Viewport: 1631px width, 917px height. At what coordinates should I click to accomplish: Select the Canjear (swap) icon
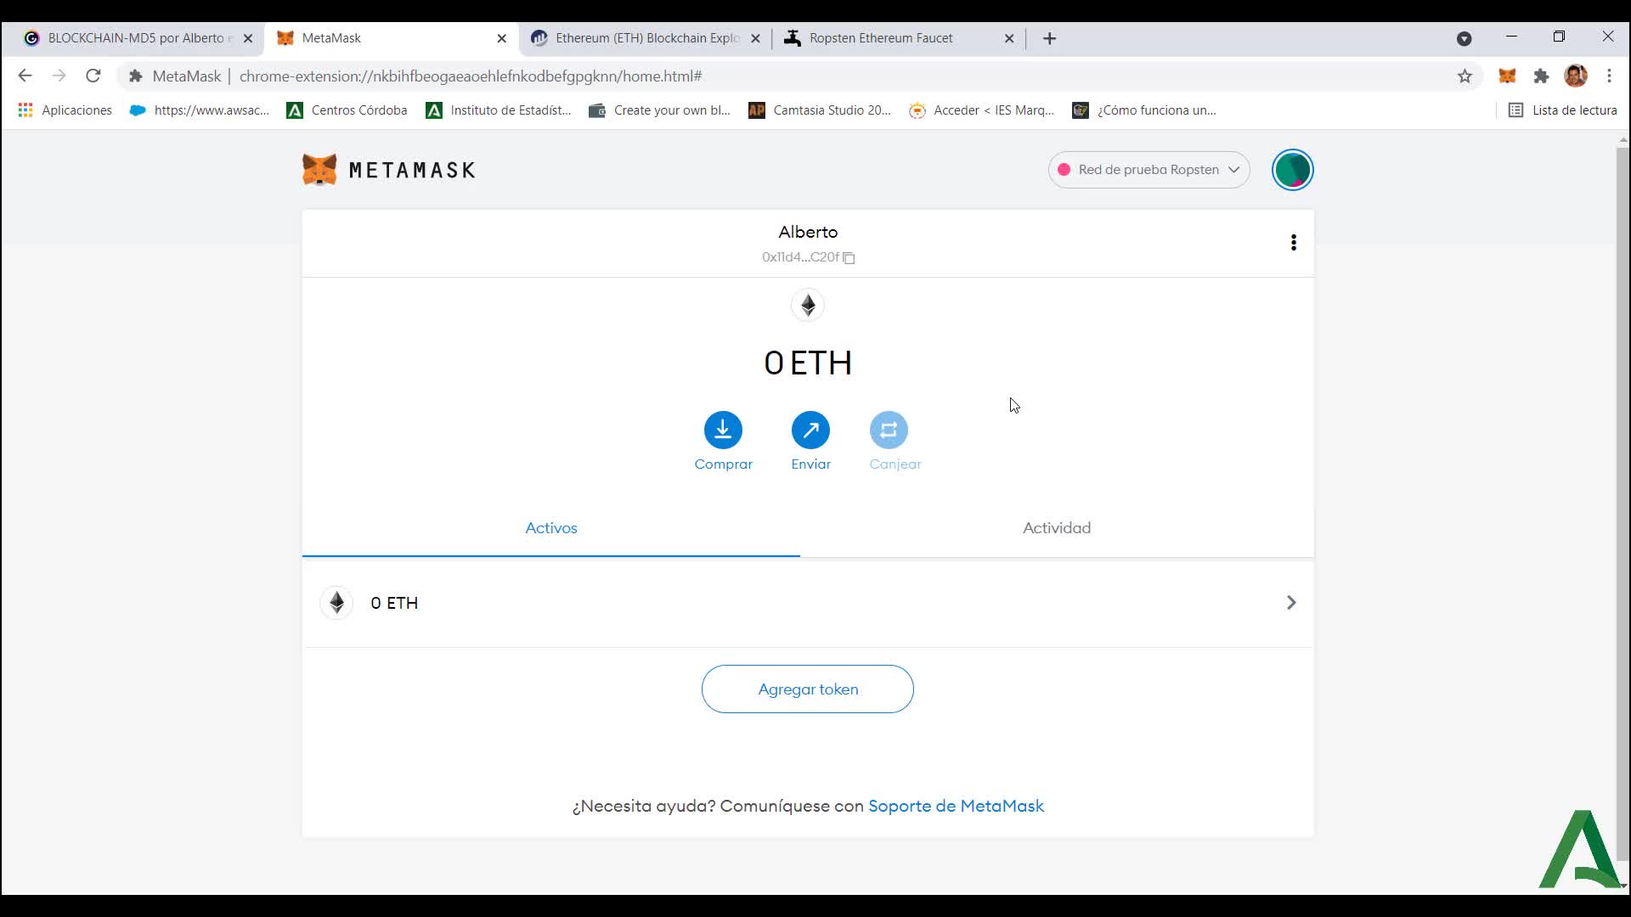889,430
